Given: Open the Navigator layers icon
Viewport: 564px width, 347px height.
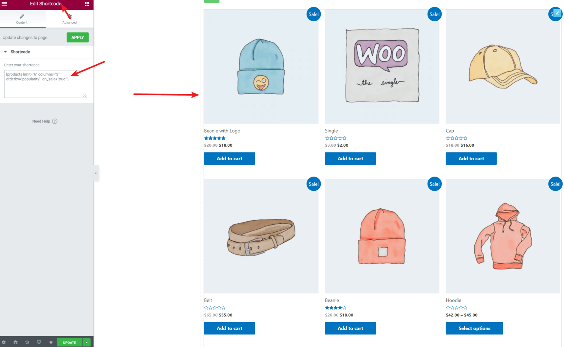Looking at the screenshot, I should [x=15, y=342].
